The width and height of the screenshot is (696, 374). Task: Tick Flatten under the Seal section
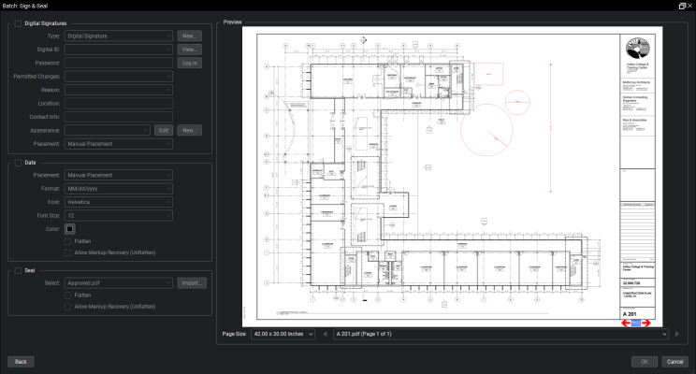point(68,295)
